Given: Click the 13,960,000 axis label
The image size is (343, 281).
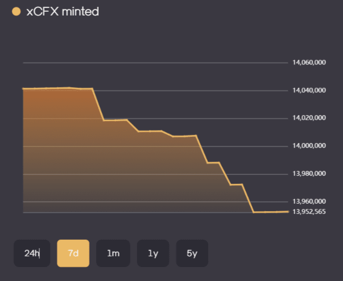Looking at the screenshot, I should (x=309, y=202).
